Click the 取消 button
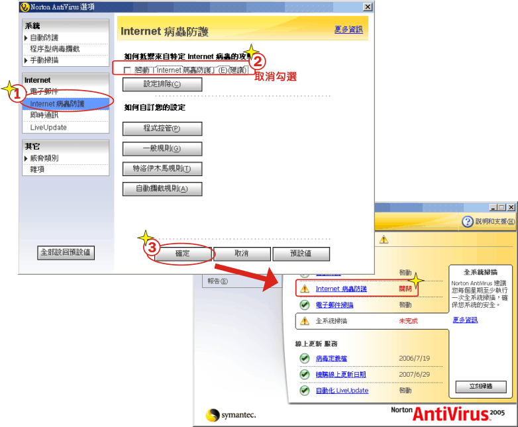518x427 pixels. pos(242,254)
